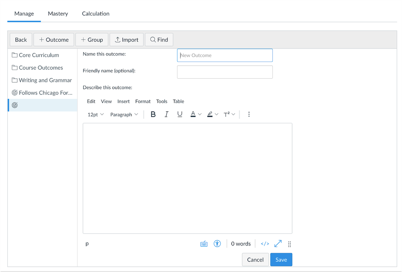The image size is (402, 272).
Task: Focus the Friendly name input field
Action: (x=225, y=72)
